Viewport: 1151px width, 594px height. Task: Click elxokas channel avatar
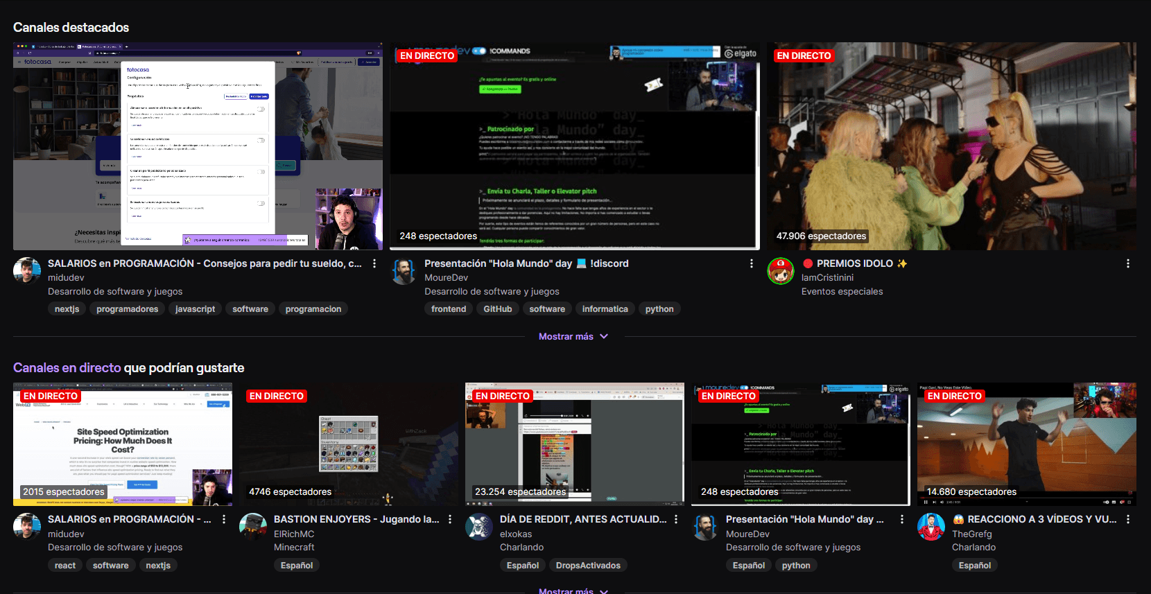pyautogui.click(x=479, y=527)
